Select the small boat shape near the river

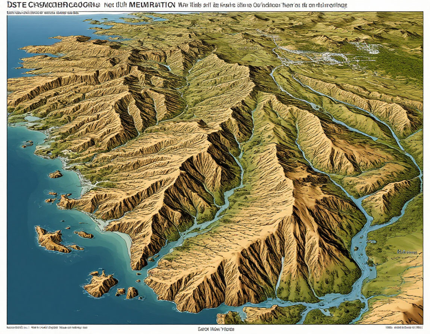pos(372,241)
